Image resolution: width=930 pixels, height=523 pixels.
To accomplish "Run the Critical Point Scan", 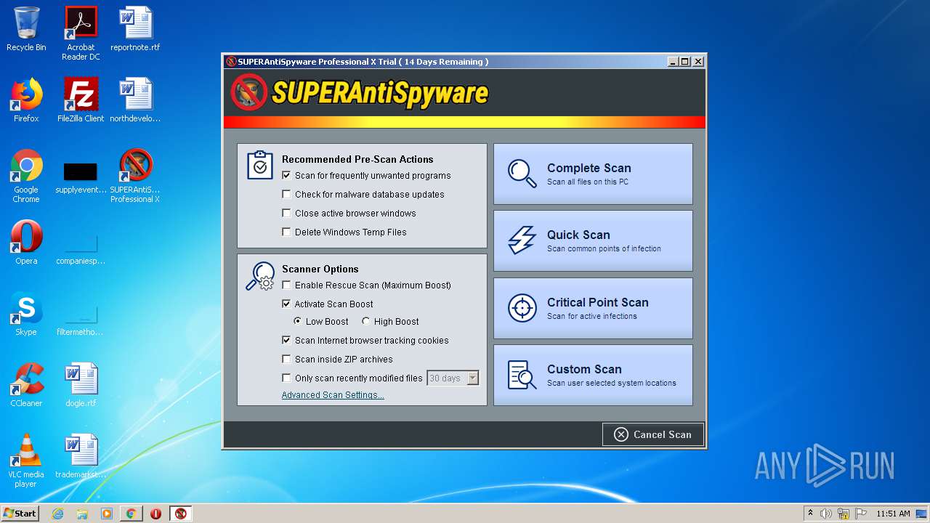I will [593, 308].
